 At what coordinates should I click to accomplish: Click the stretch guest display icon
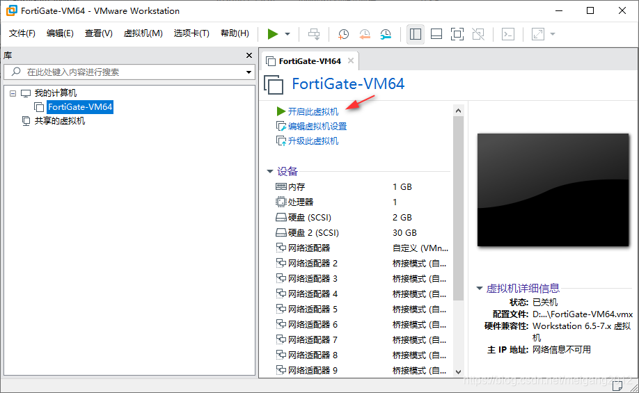(x=538, y=34)
